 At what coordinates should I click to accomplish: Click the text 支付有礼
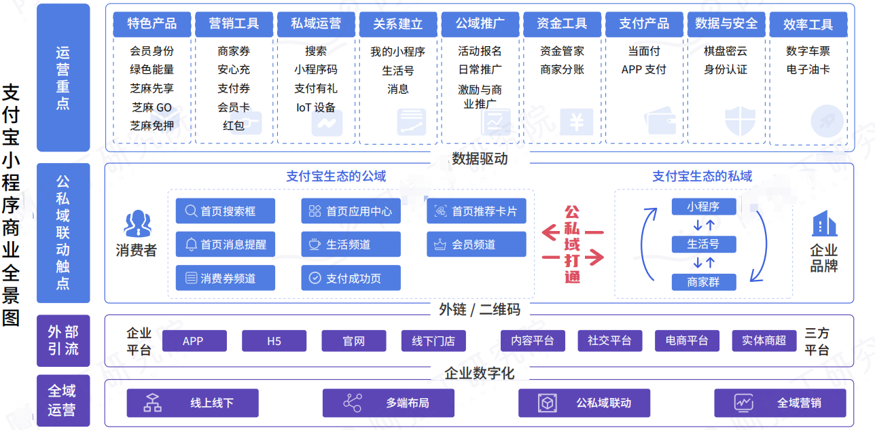316,88
